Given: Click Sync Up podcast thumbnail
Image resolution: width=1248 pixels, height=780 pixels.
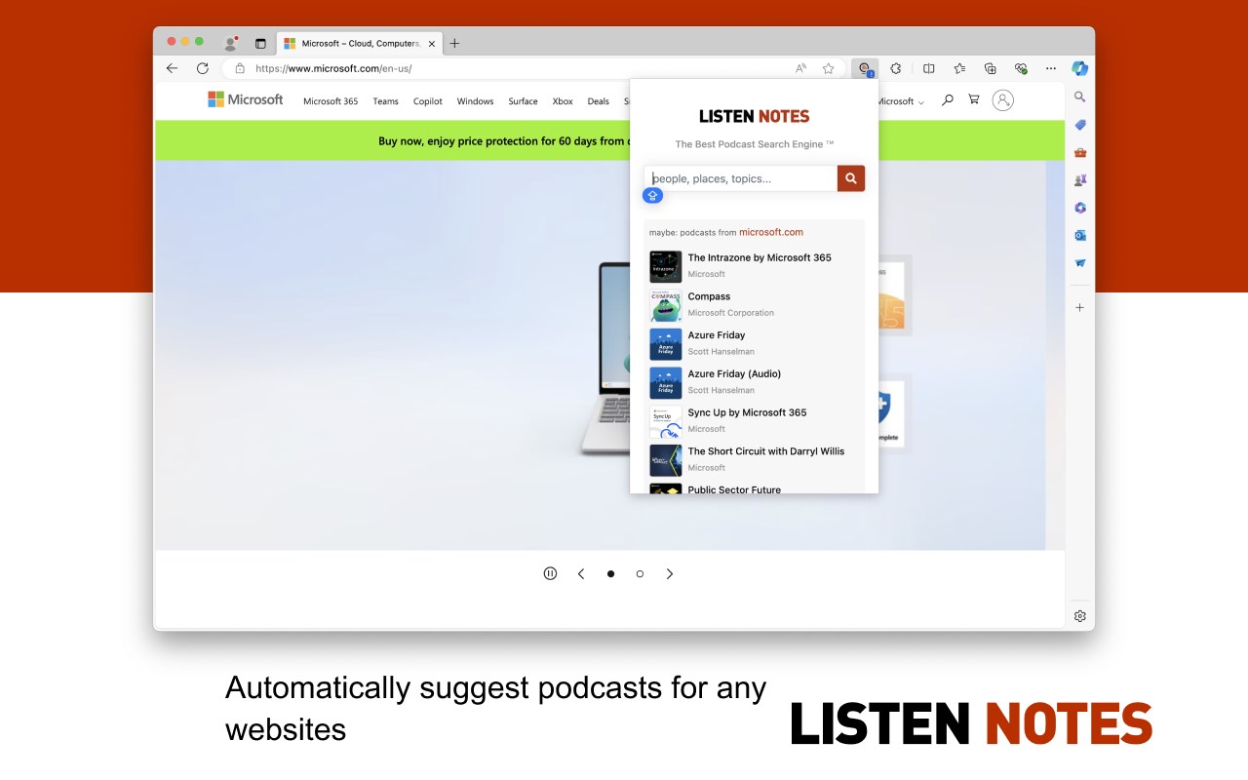Looking at the screenshot, I should (x=666, y=422).
